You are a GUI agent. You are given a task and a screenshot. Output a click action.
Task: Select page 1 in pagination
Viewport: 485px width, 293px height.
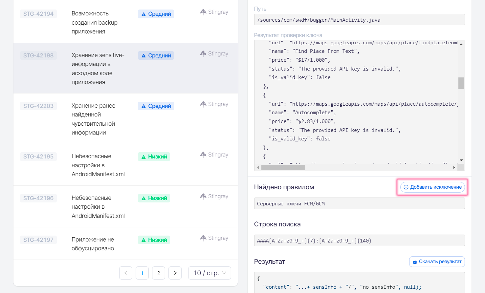(142, 273)
